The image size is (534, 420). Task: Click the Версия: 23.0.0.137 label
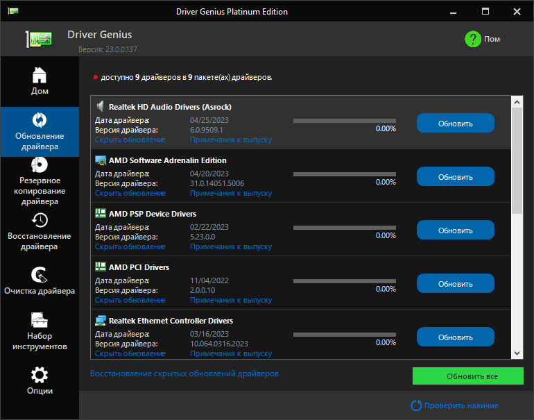(x=107, y=49)
